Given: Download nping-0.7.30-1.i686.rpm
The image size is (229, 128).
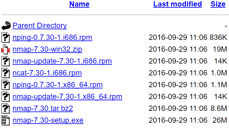Looking at the screenshot, I should [x=53, y=37].
